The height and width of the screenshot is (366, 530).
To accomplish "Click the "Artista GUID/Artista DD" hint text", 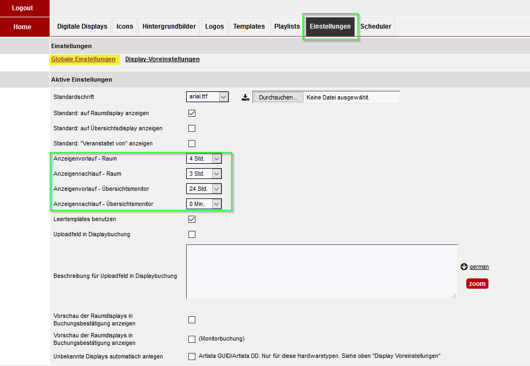I will [x=320, y=356].
